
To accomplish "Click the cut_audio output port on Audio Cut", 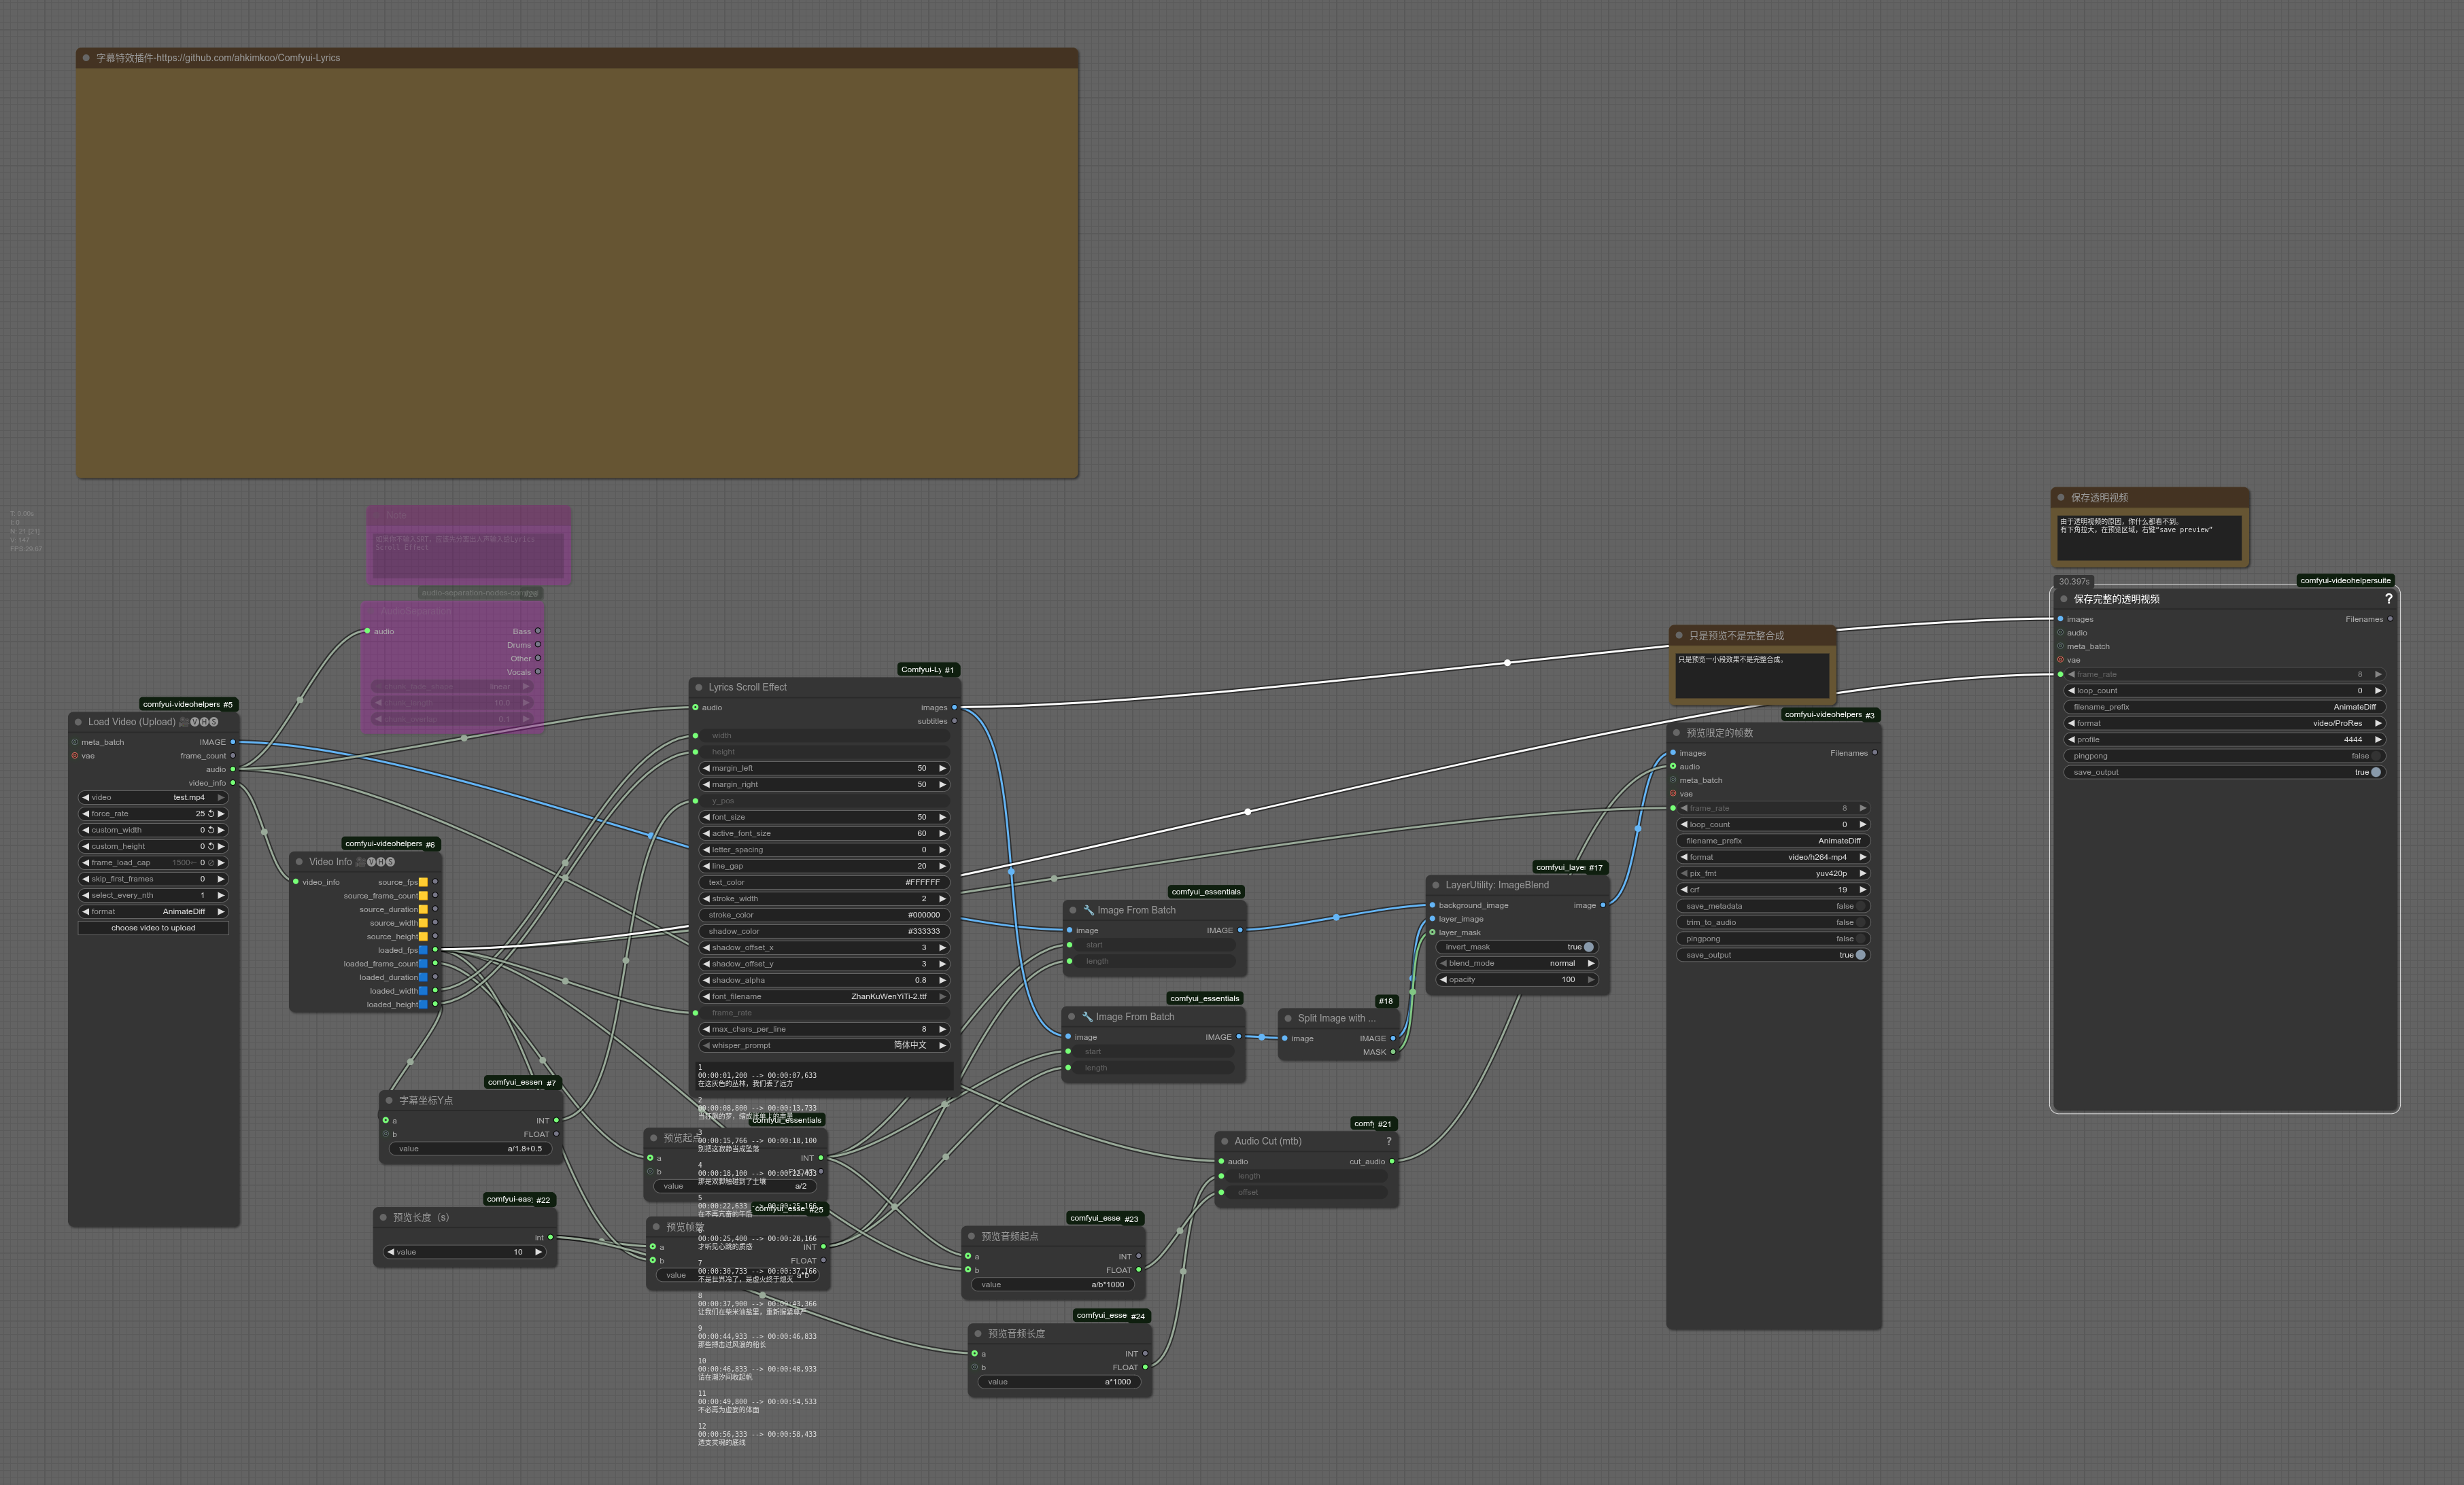I will (1392, 1161).
